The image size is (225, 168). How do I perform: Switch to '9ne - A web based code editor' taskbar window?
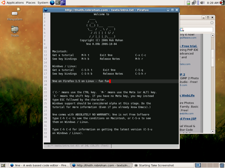(40, 165)
